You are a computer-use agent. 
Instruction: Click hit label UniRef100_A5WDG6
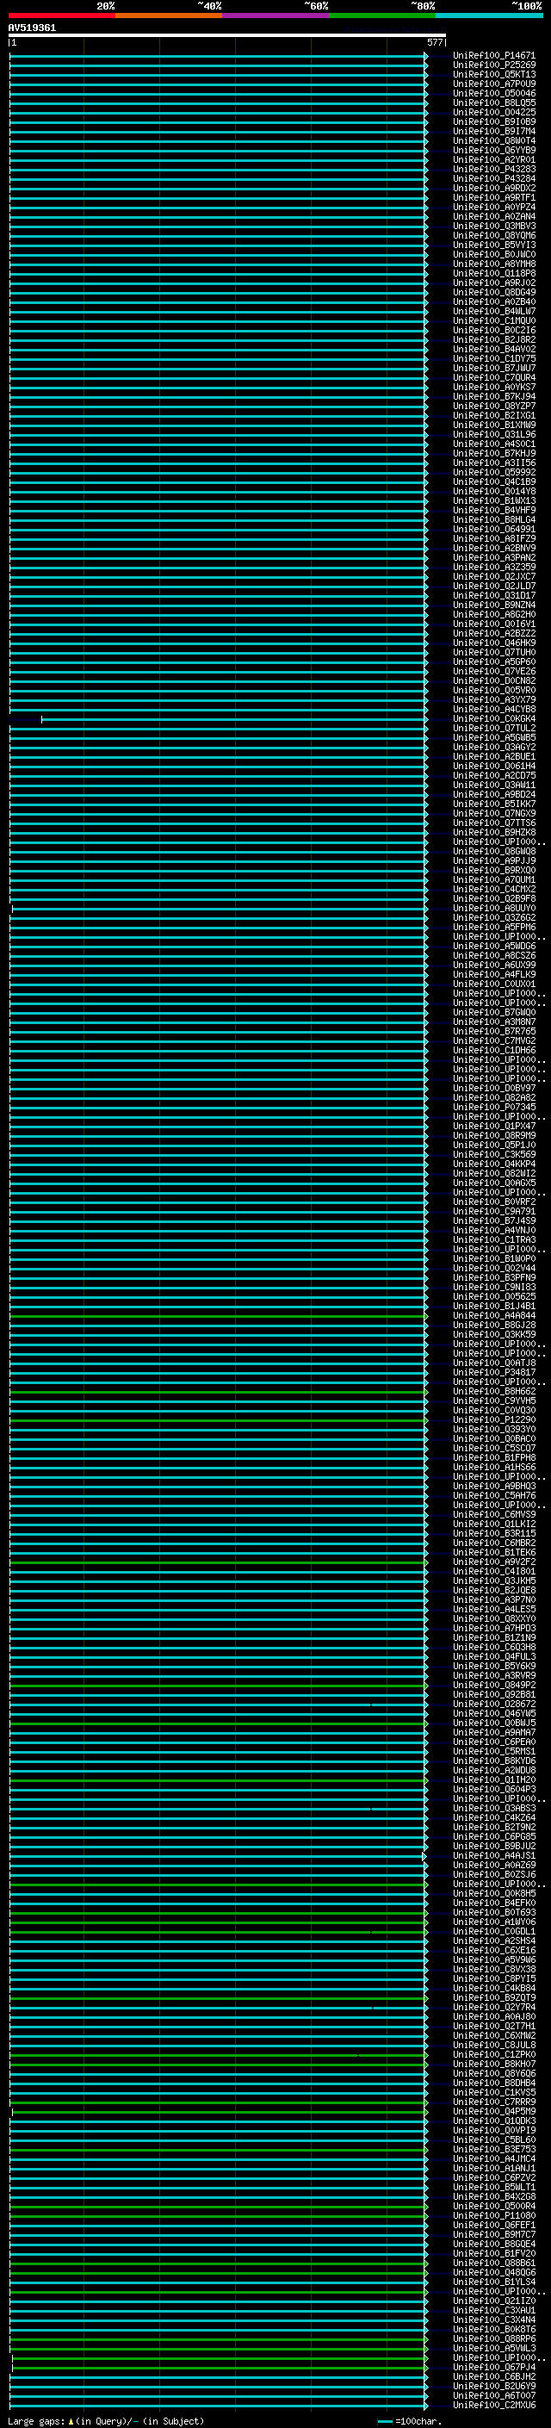(x=493, y=947)
